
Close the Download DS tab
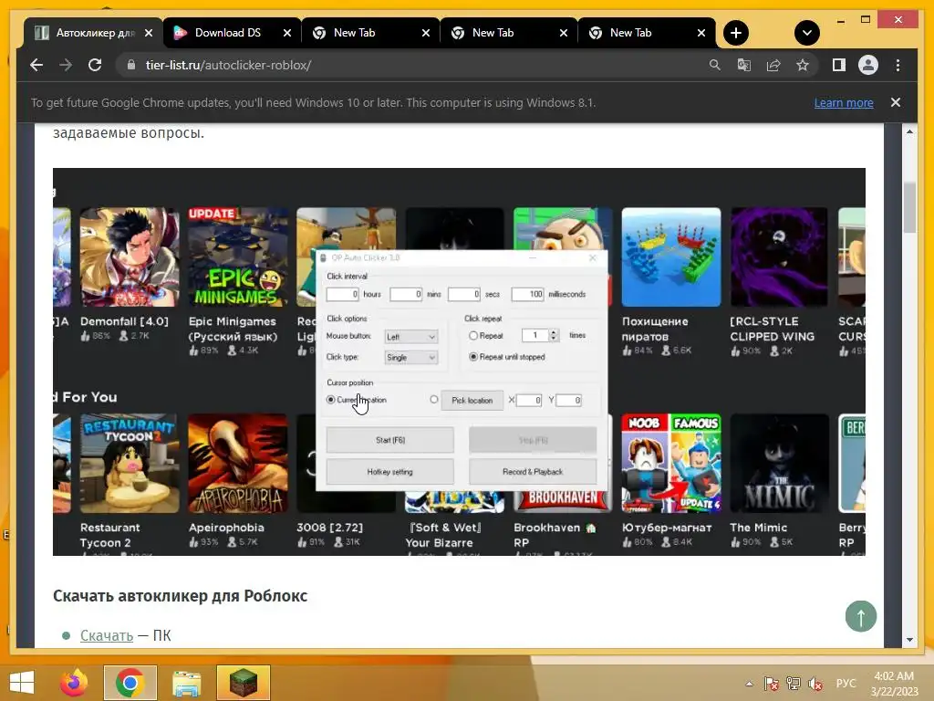pos(287,33)
